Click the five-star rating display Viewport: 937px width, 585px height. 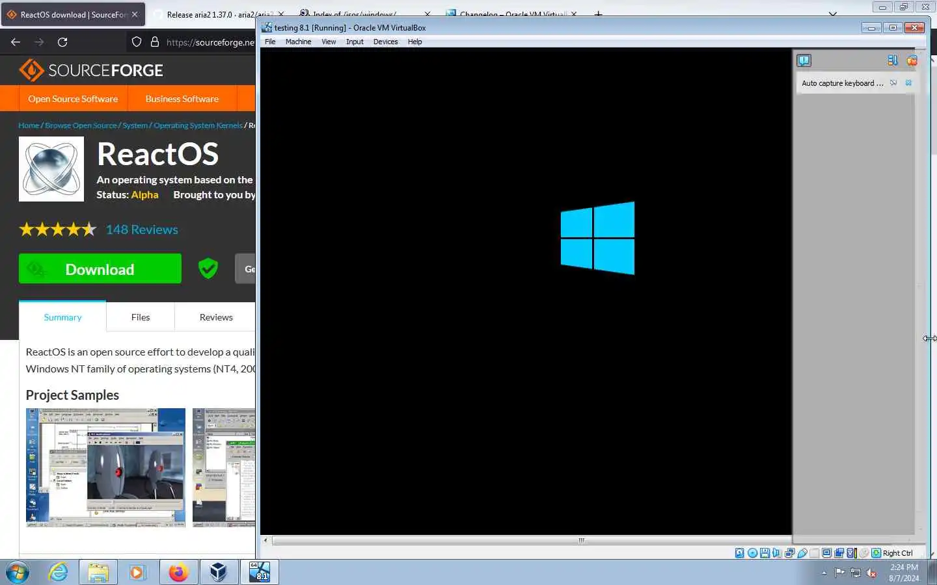point(58,229)
